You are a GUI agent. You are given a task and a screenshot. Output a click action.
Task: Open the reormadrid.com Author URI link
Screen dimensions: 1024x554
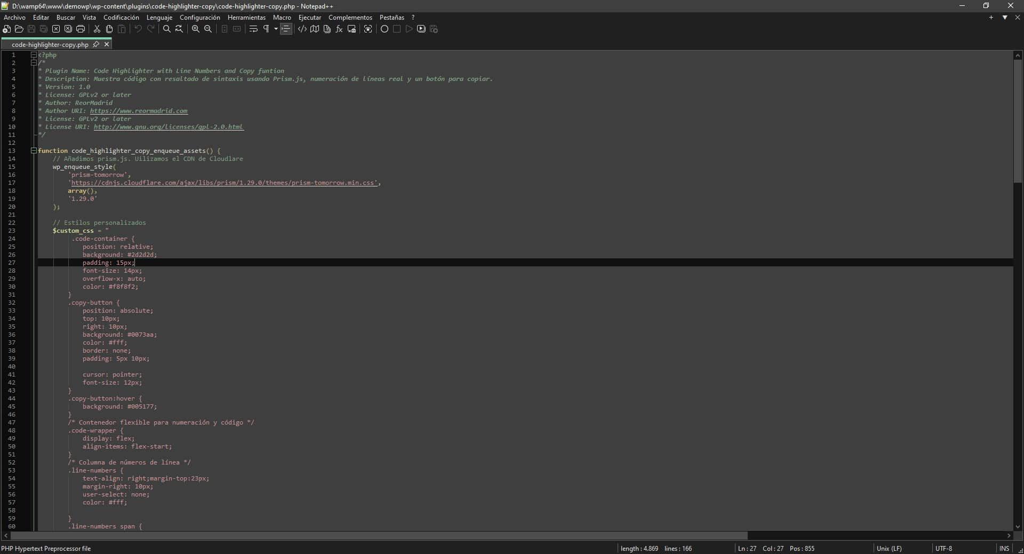[x=139, y=111]
